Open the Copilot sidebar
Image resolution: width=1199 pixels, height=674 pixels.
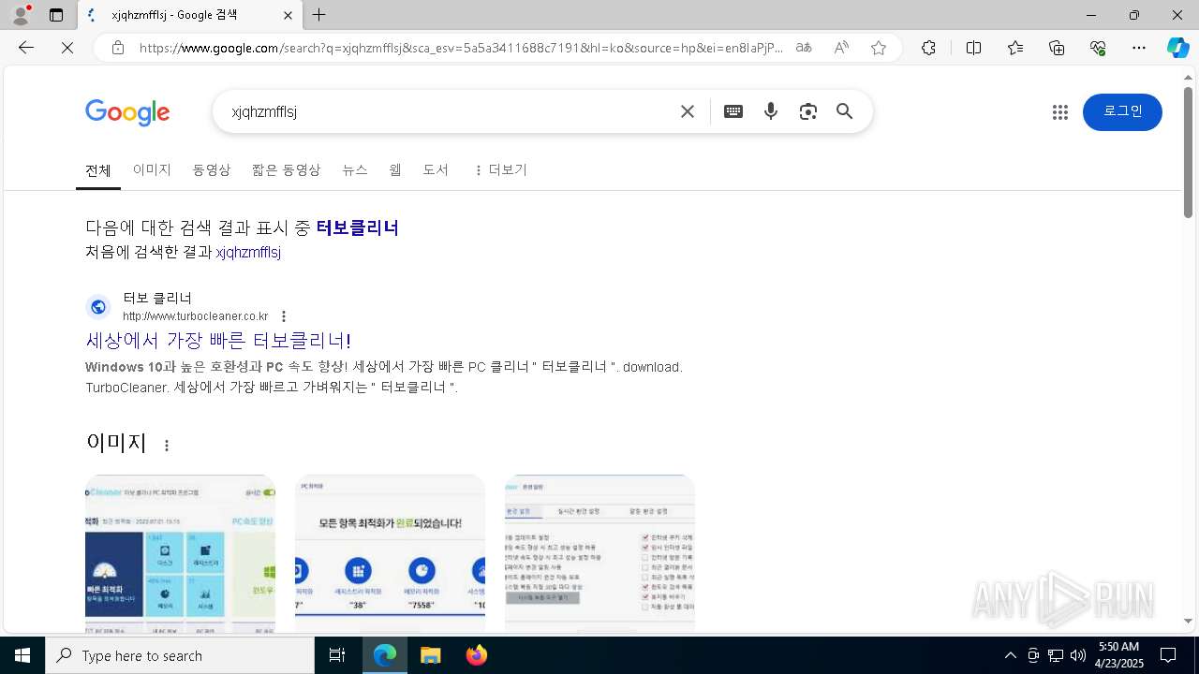pyautogui.click(x=1178, y=48)
